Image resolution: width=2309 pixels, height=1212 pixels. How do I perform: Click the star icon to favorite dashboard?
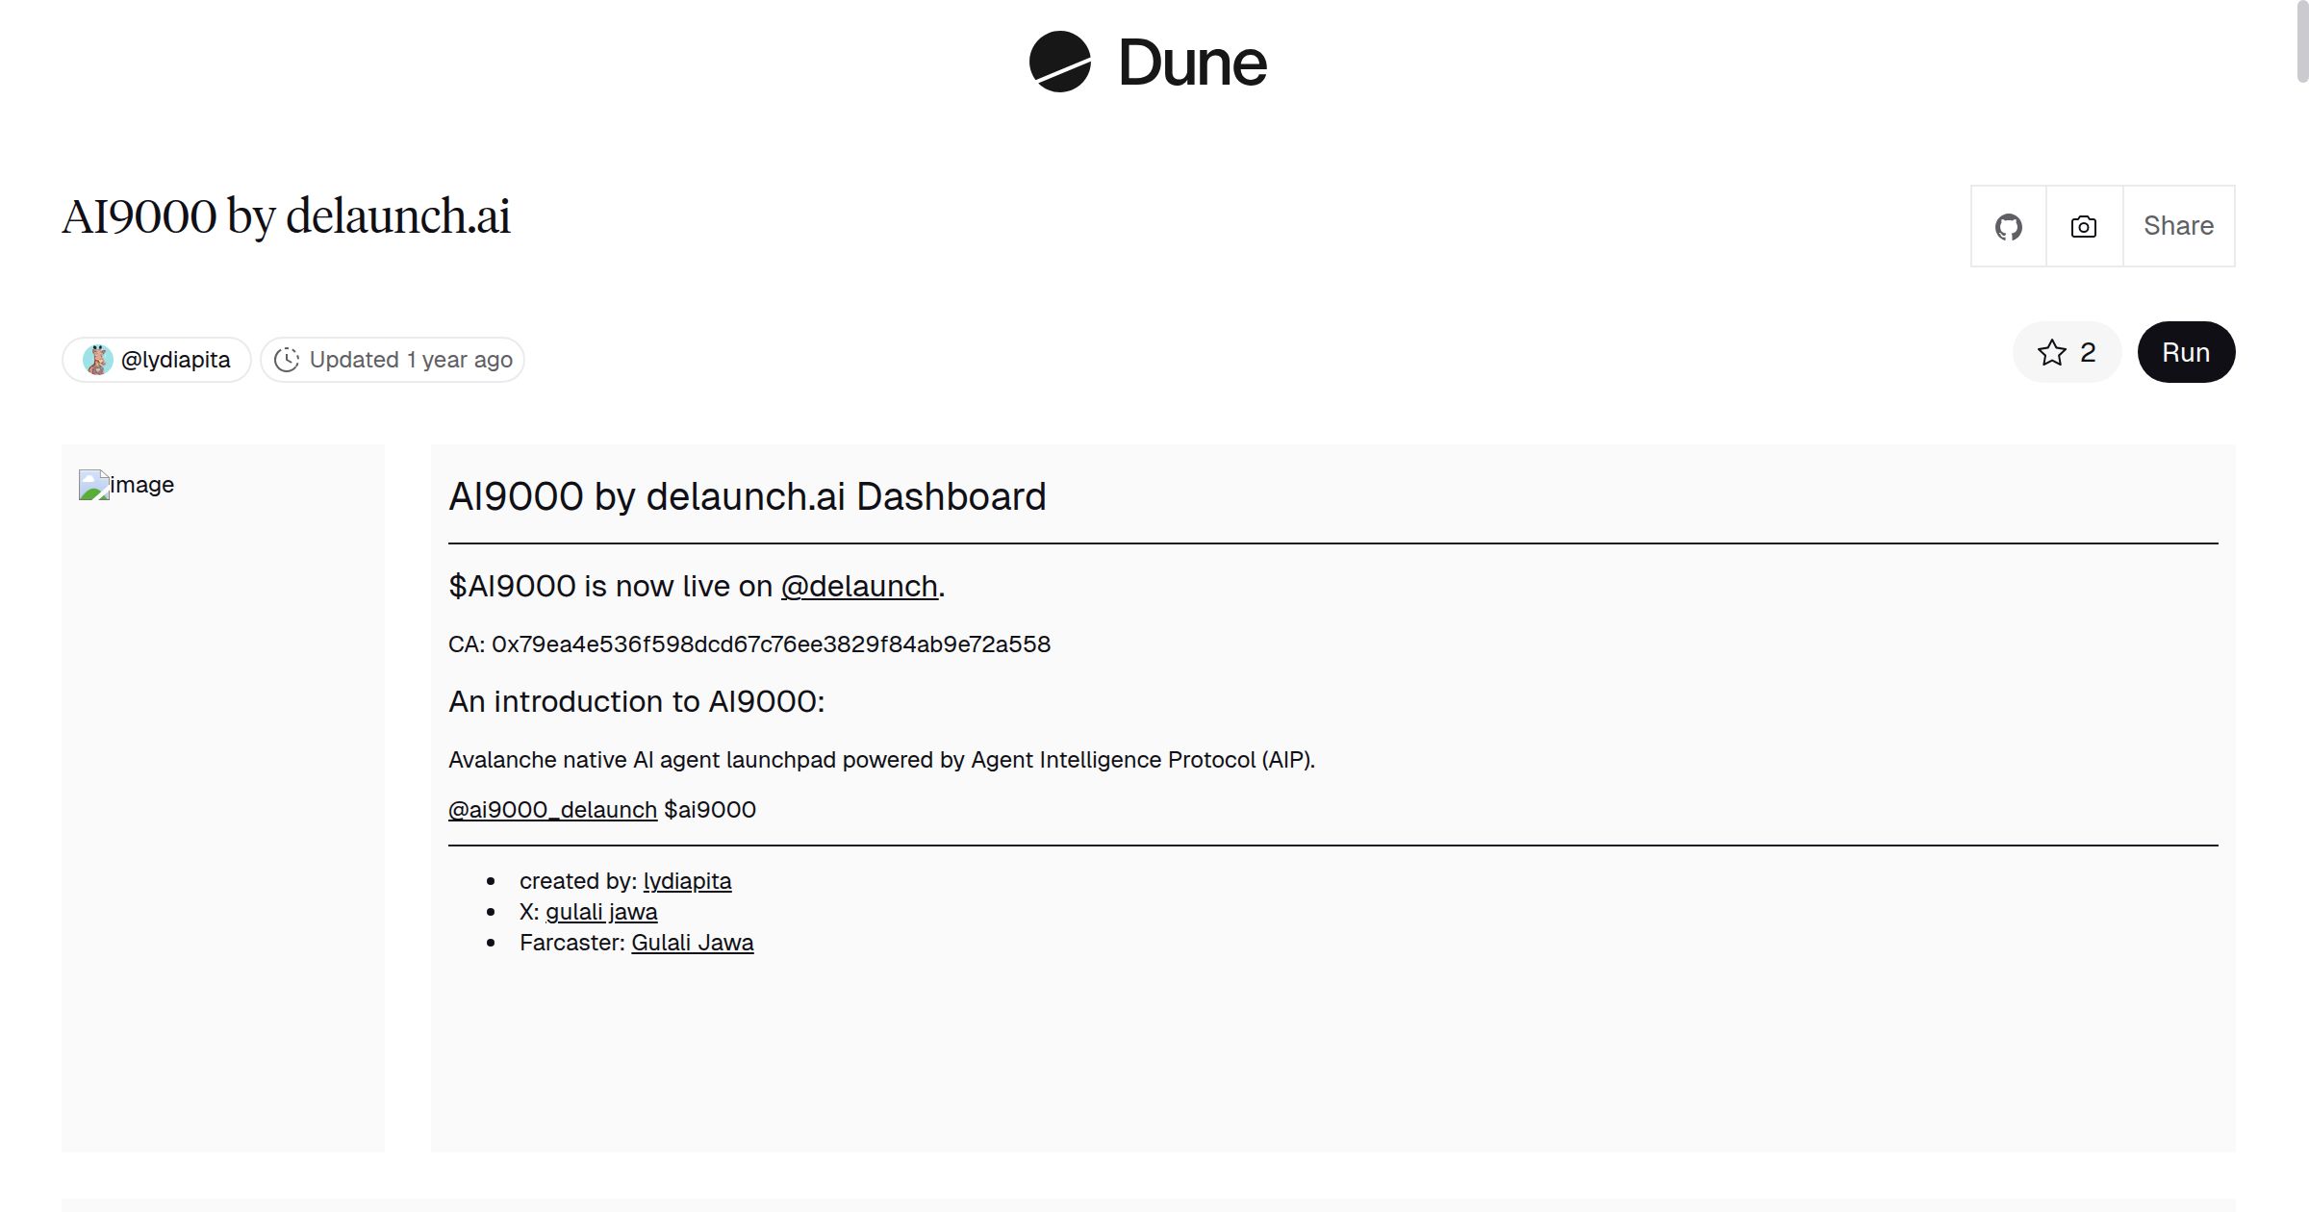tap(2053, 352)
